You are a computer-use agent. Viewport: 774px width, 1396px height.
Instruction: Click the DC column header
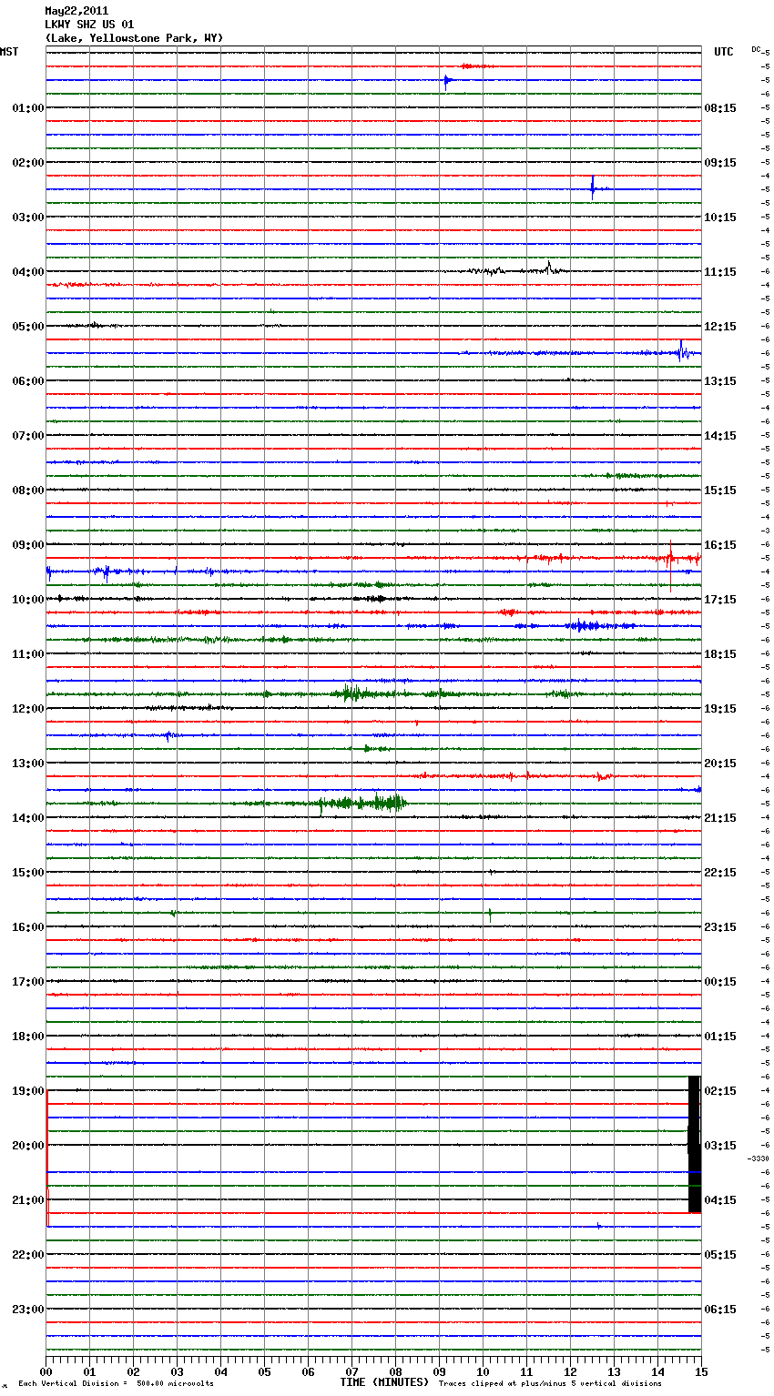click(756, 49)
